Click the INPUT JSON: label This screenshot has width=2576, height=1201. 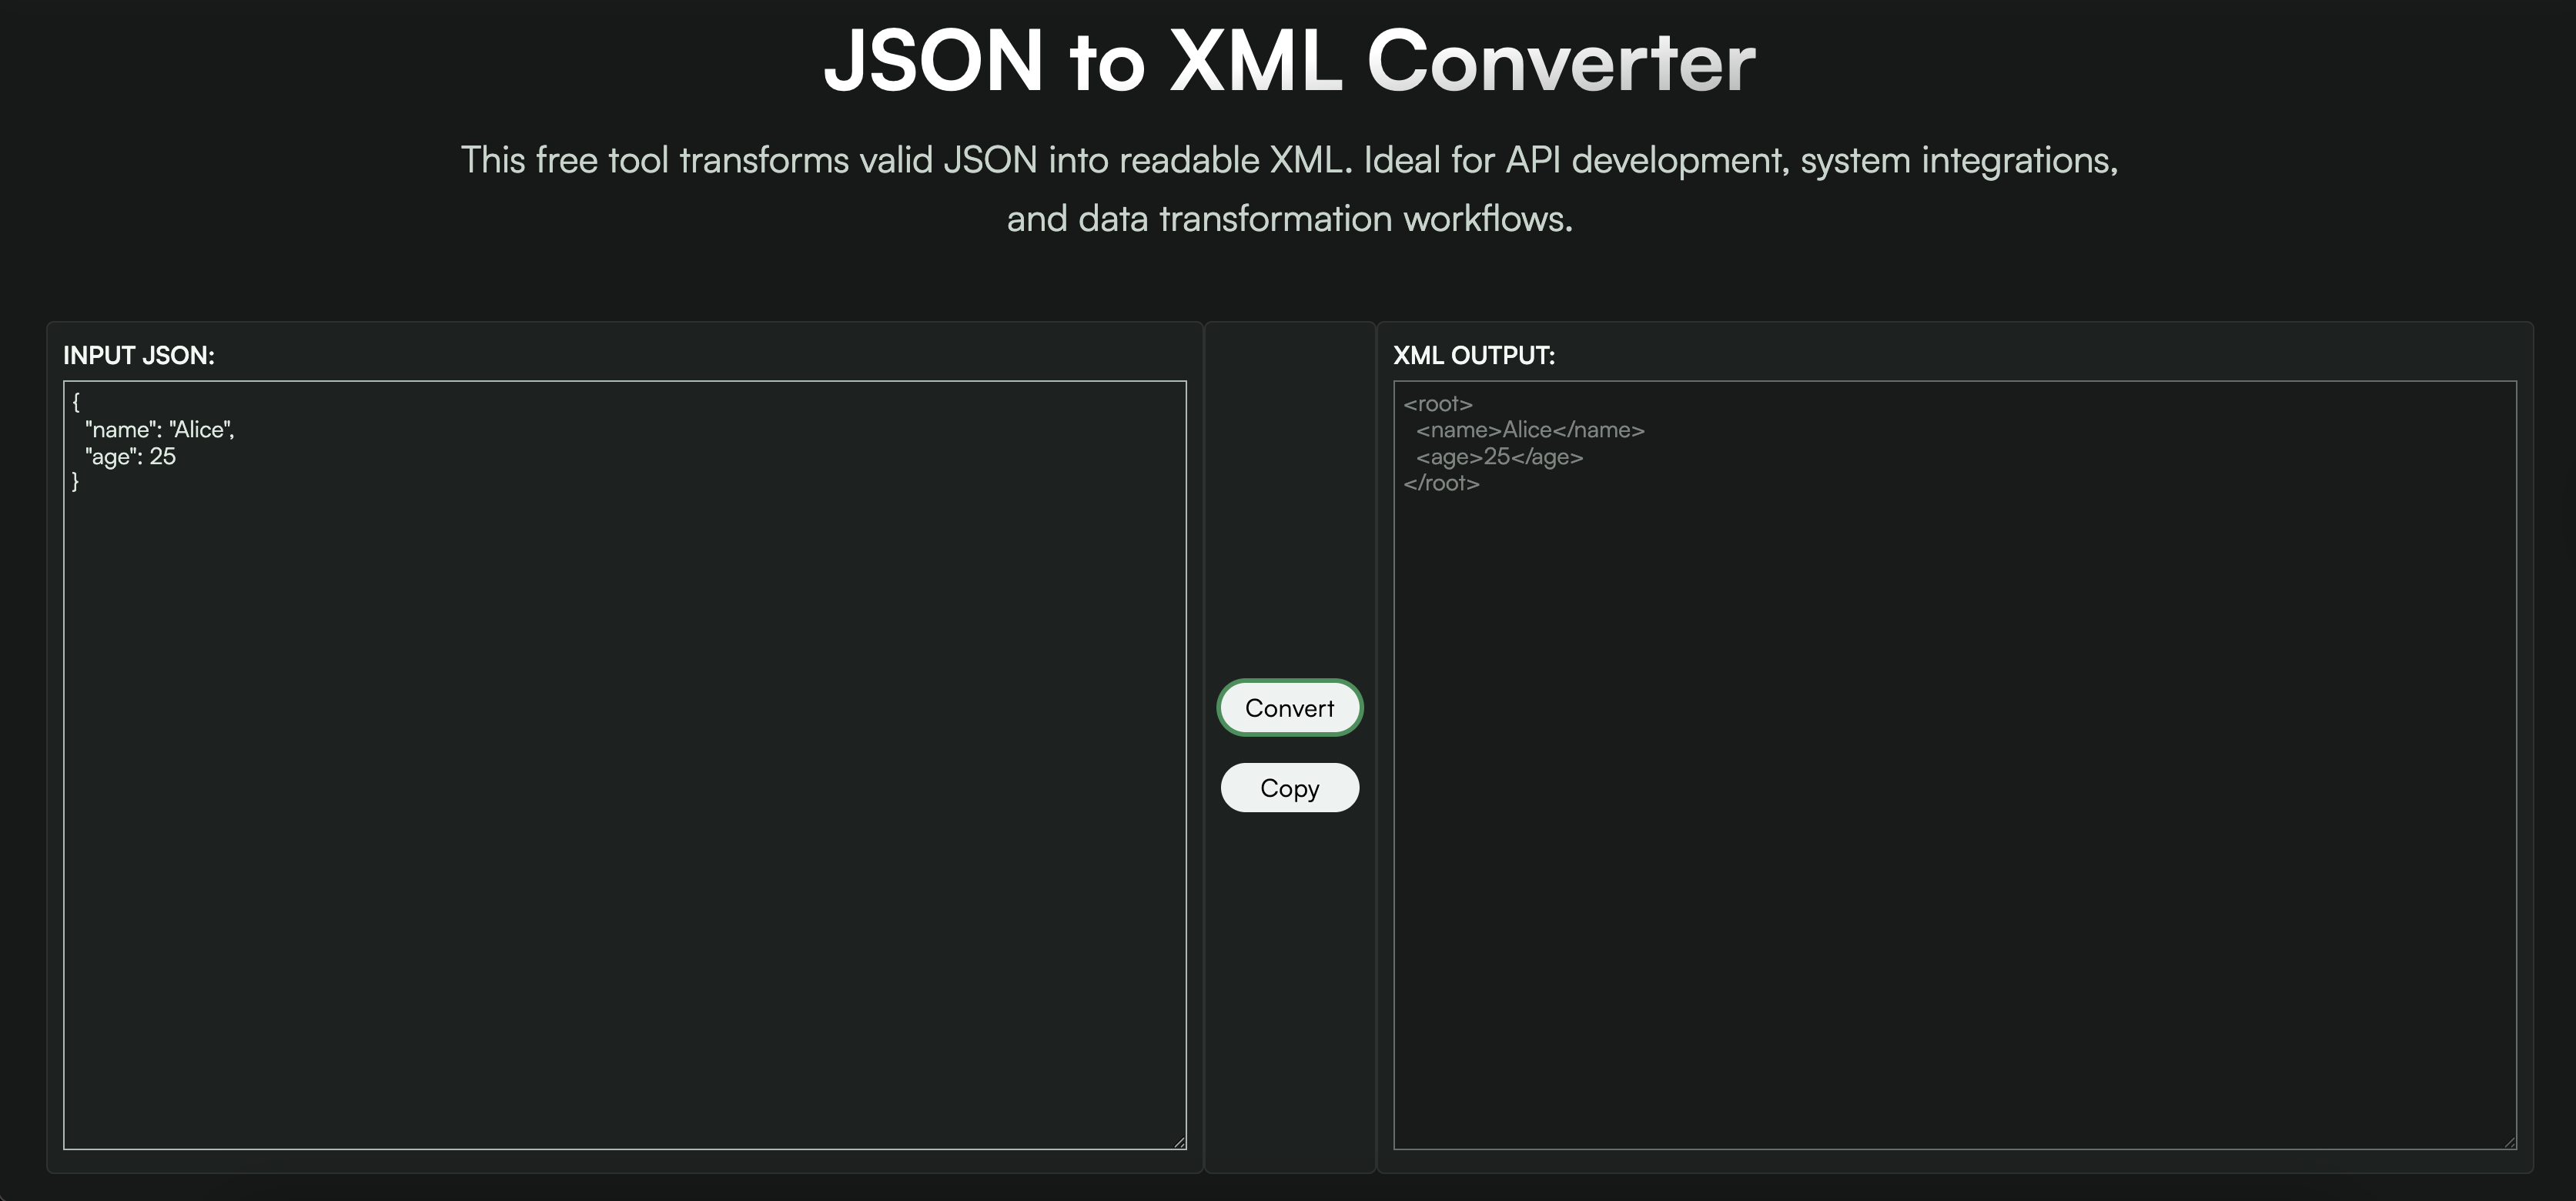tap(139, 355)
